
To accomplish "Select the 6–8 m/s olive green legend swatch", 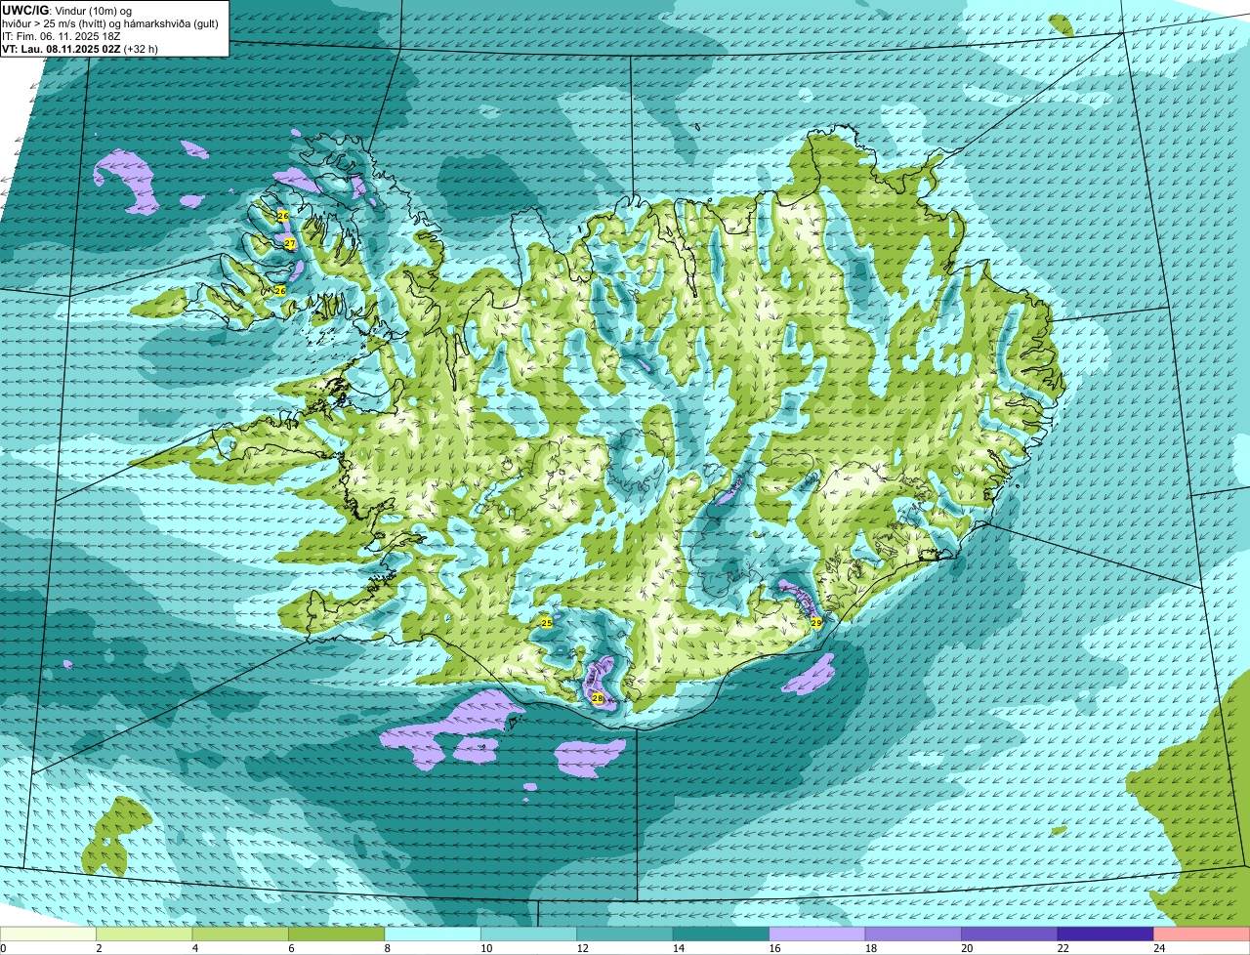I will pyautogui.click(x=337, y=934).
